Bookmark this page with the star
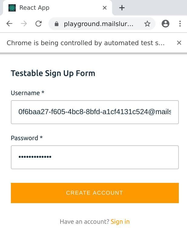 (147, 24)
